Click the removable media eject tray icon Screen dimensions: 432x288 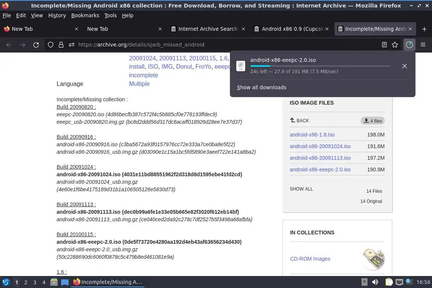364,282
